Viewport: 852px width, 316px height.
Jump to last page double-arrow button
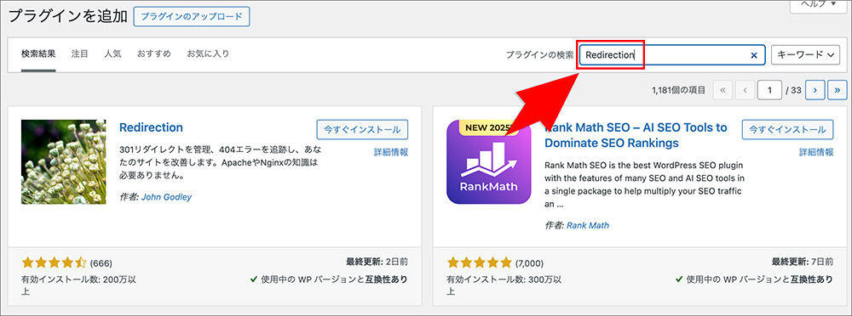(838, 91)
